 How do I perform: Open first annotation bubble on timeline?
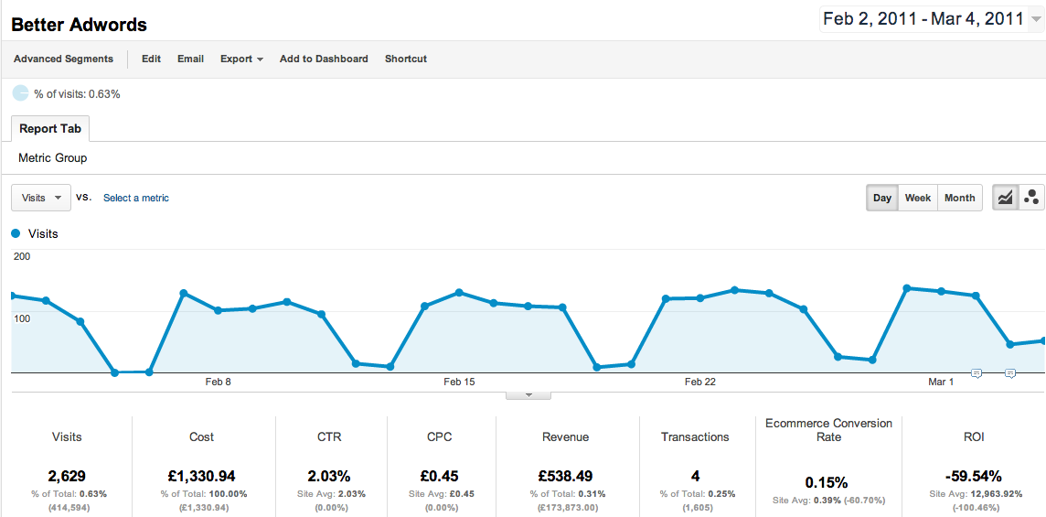pos(976,373)
